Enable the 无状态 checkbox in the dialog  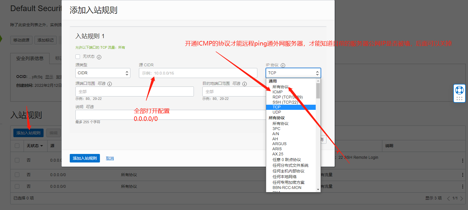tap(78, 57)
